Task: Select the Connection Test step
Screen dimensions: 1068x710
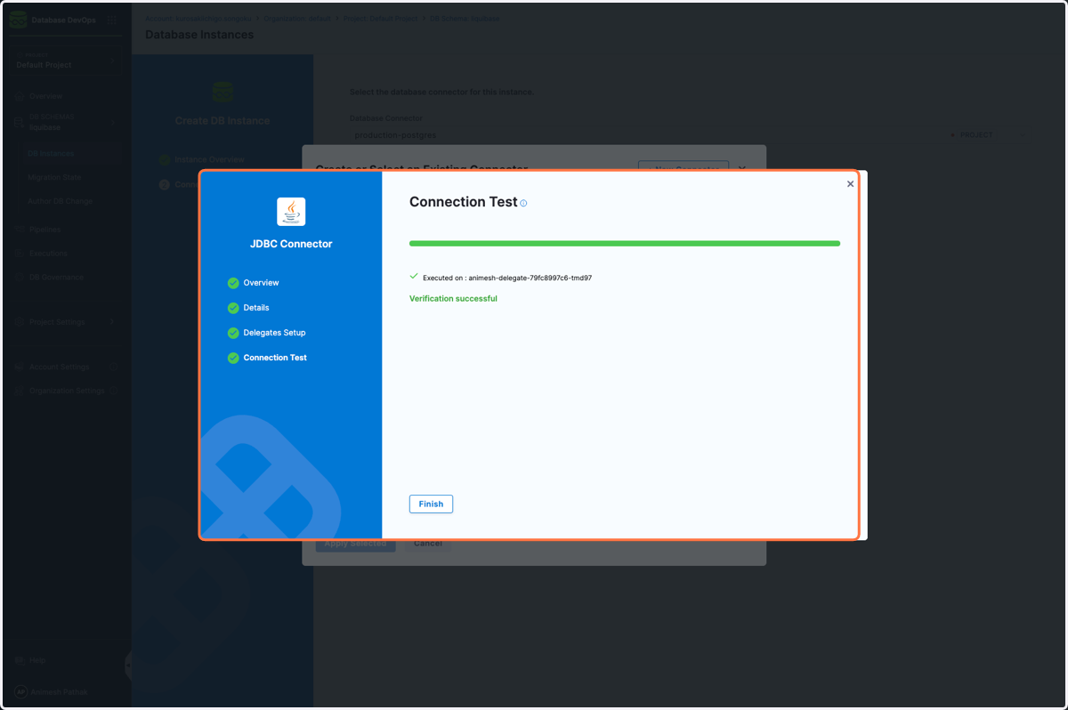Action: 275,358
